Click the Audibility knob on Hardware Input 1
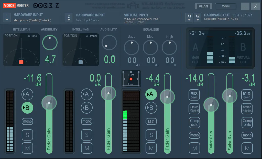 pos(50,42)
